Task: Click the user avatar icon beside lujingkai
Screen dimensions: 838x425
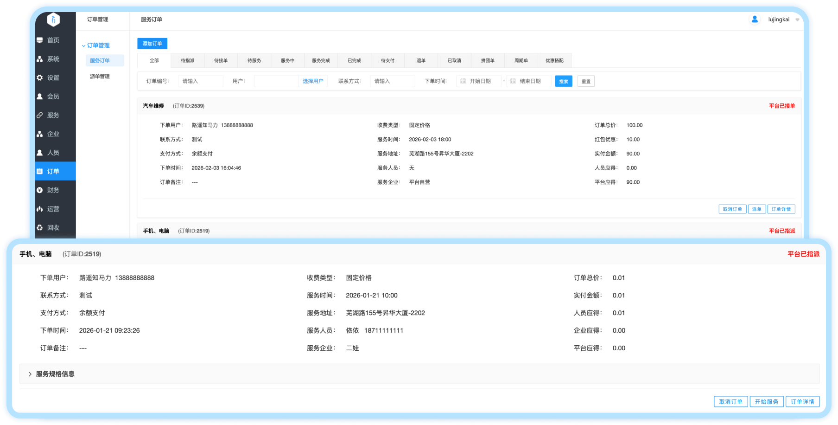Action: (x=755, y=19)
